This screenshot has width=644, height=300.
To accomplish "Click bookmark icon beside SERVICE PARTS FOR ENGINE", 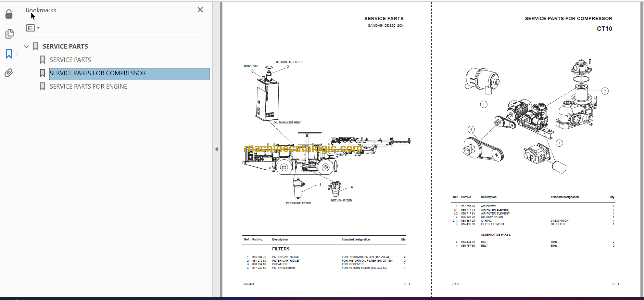I will pos(42,87).
